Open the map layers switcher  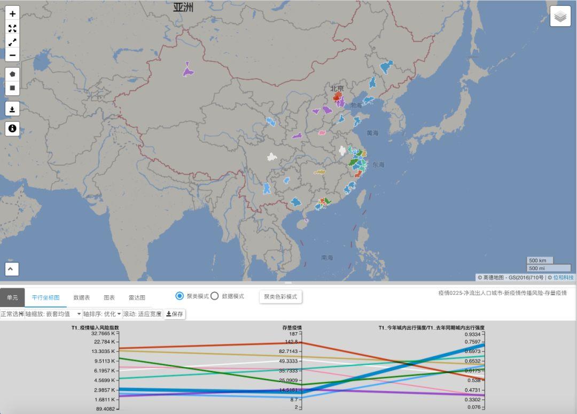click(560, 17)
